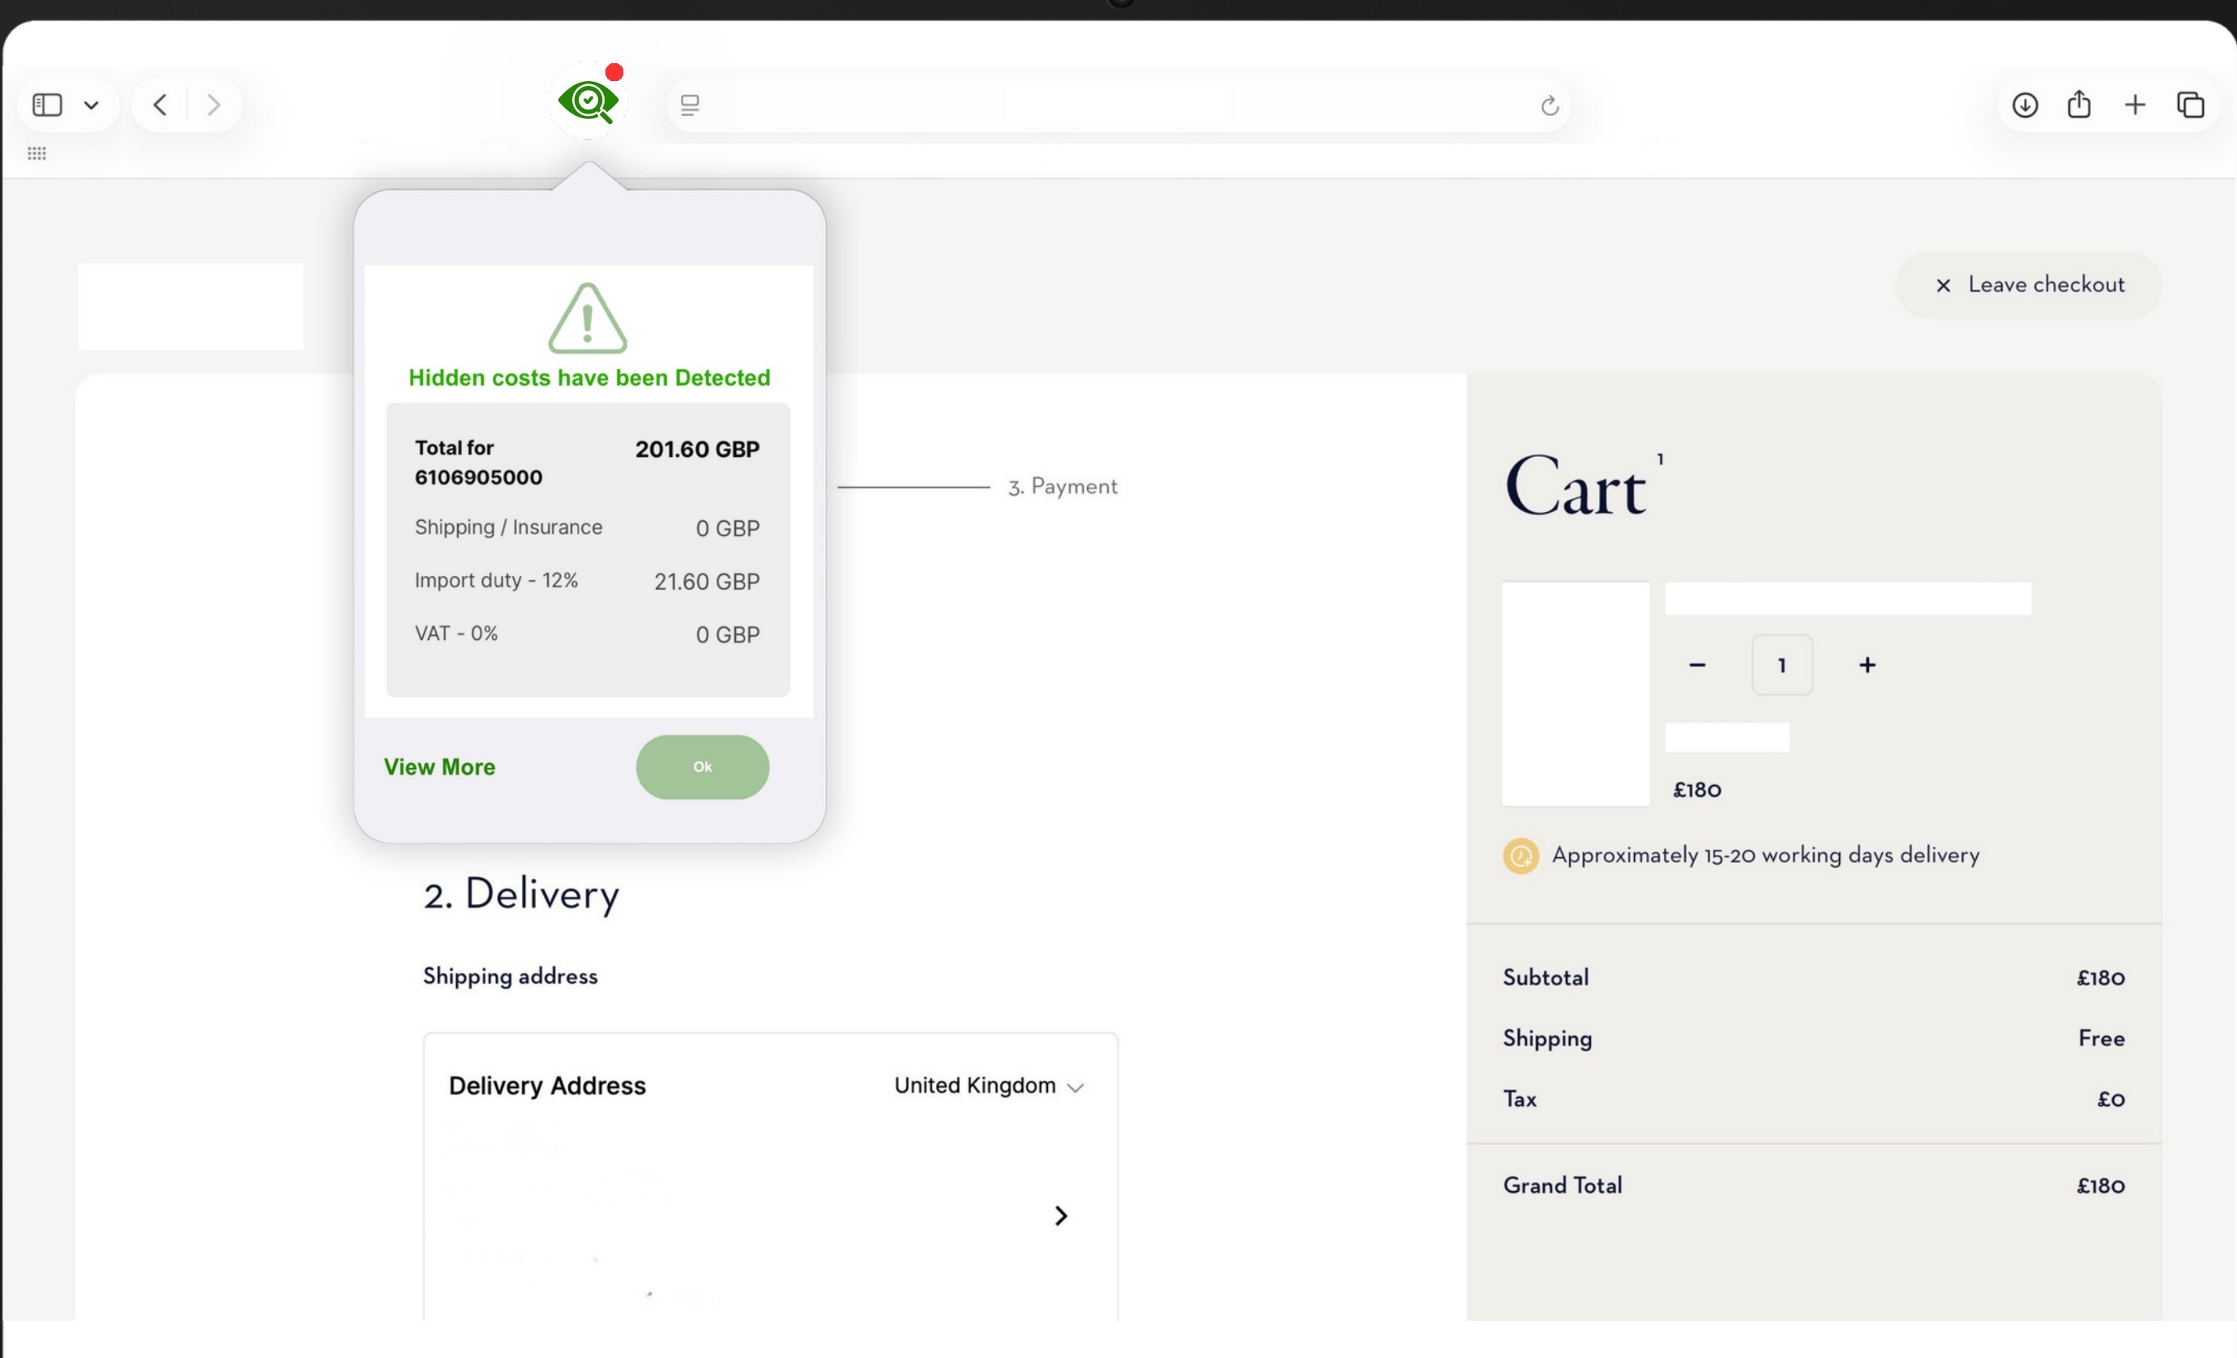Open the favorites grid icon

36,152
